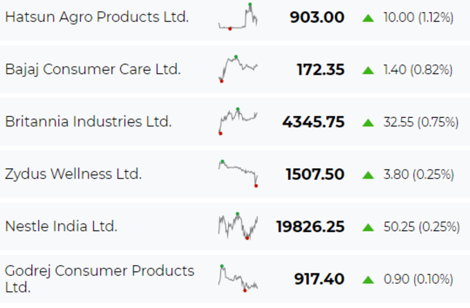Click the 19826.25 price for Nestle India
The width and height of the screenshot is (470, 308).
[x=310, y=226]
